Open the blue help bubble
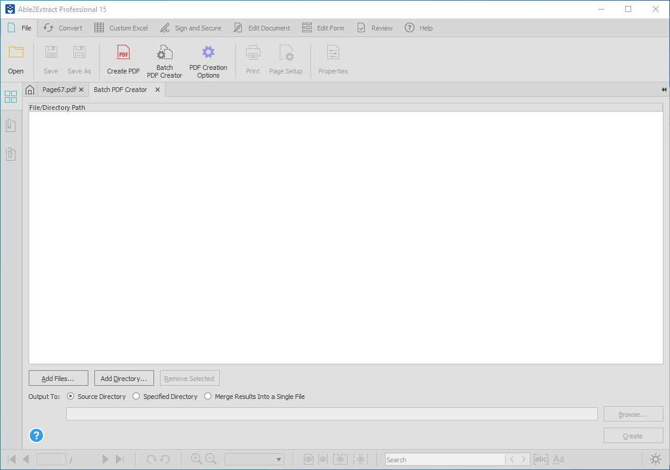This screenshot has width=670, height=470. [x=36, y=435]
